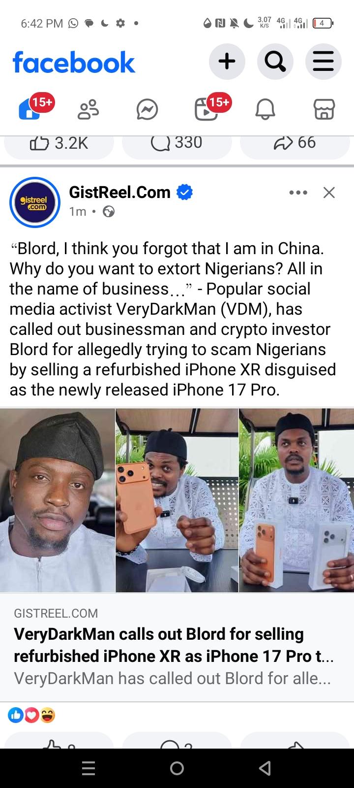Open the GistReel.Com page name

coord(119,192)
